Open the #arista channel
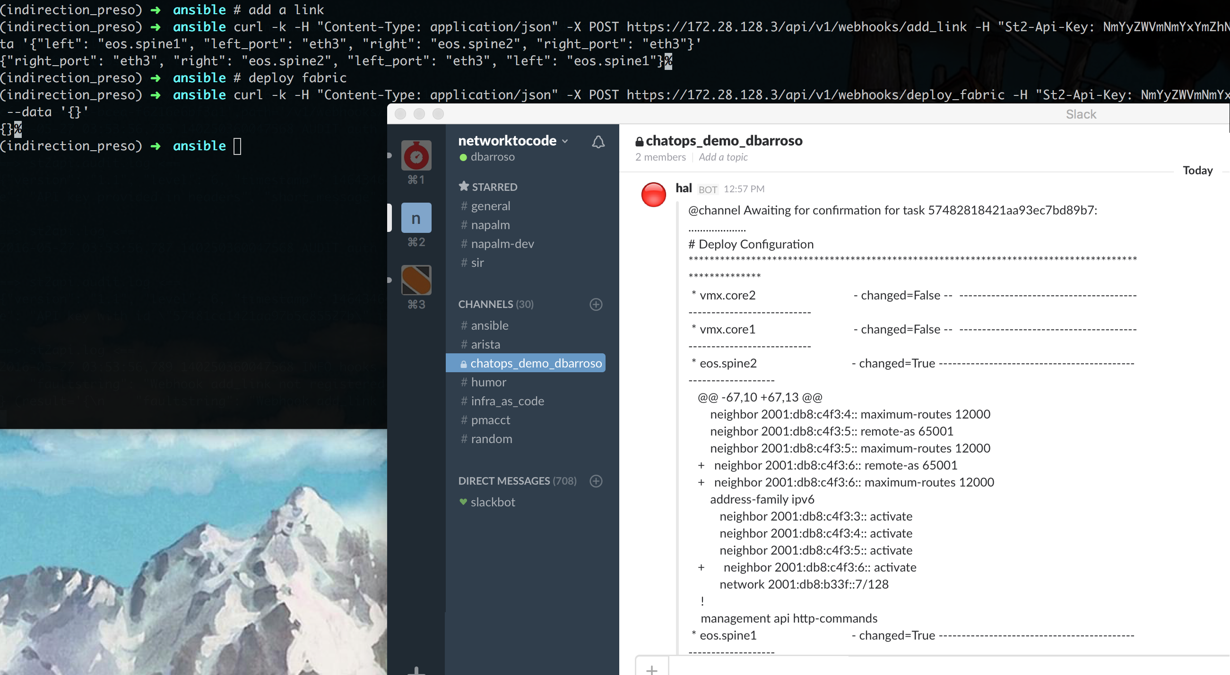 (x=480, y=344)
